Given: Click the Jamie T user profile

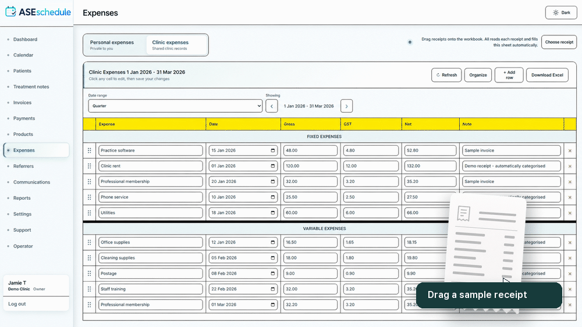Looking at the screenshot, I should click(x=36, y=286).
